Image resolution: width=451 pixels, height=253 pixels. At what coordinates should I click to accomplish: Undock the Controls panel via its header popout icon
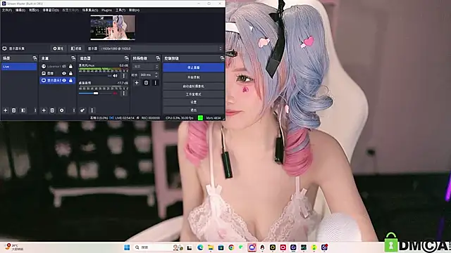point(222,58)
